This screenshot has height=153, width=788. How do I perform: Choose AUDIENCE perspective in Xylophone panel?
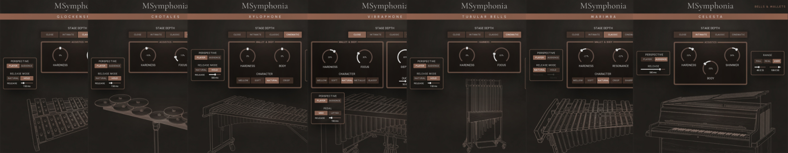tap(215, 58)
